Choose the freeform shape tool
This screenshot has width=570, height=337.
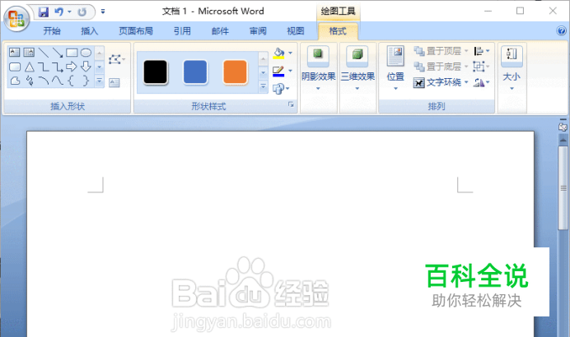click(x=15, y=81)
